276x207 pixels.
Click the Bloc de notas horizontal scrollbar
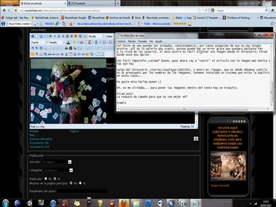[x=184, y=109]
